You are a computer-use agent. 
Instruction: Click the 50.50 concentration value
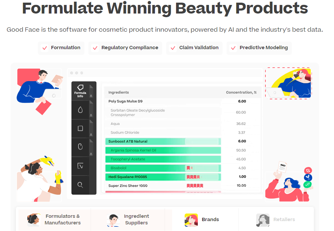pos(241,150)
